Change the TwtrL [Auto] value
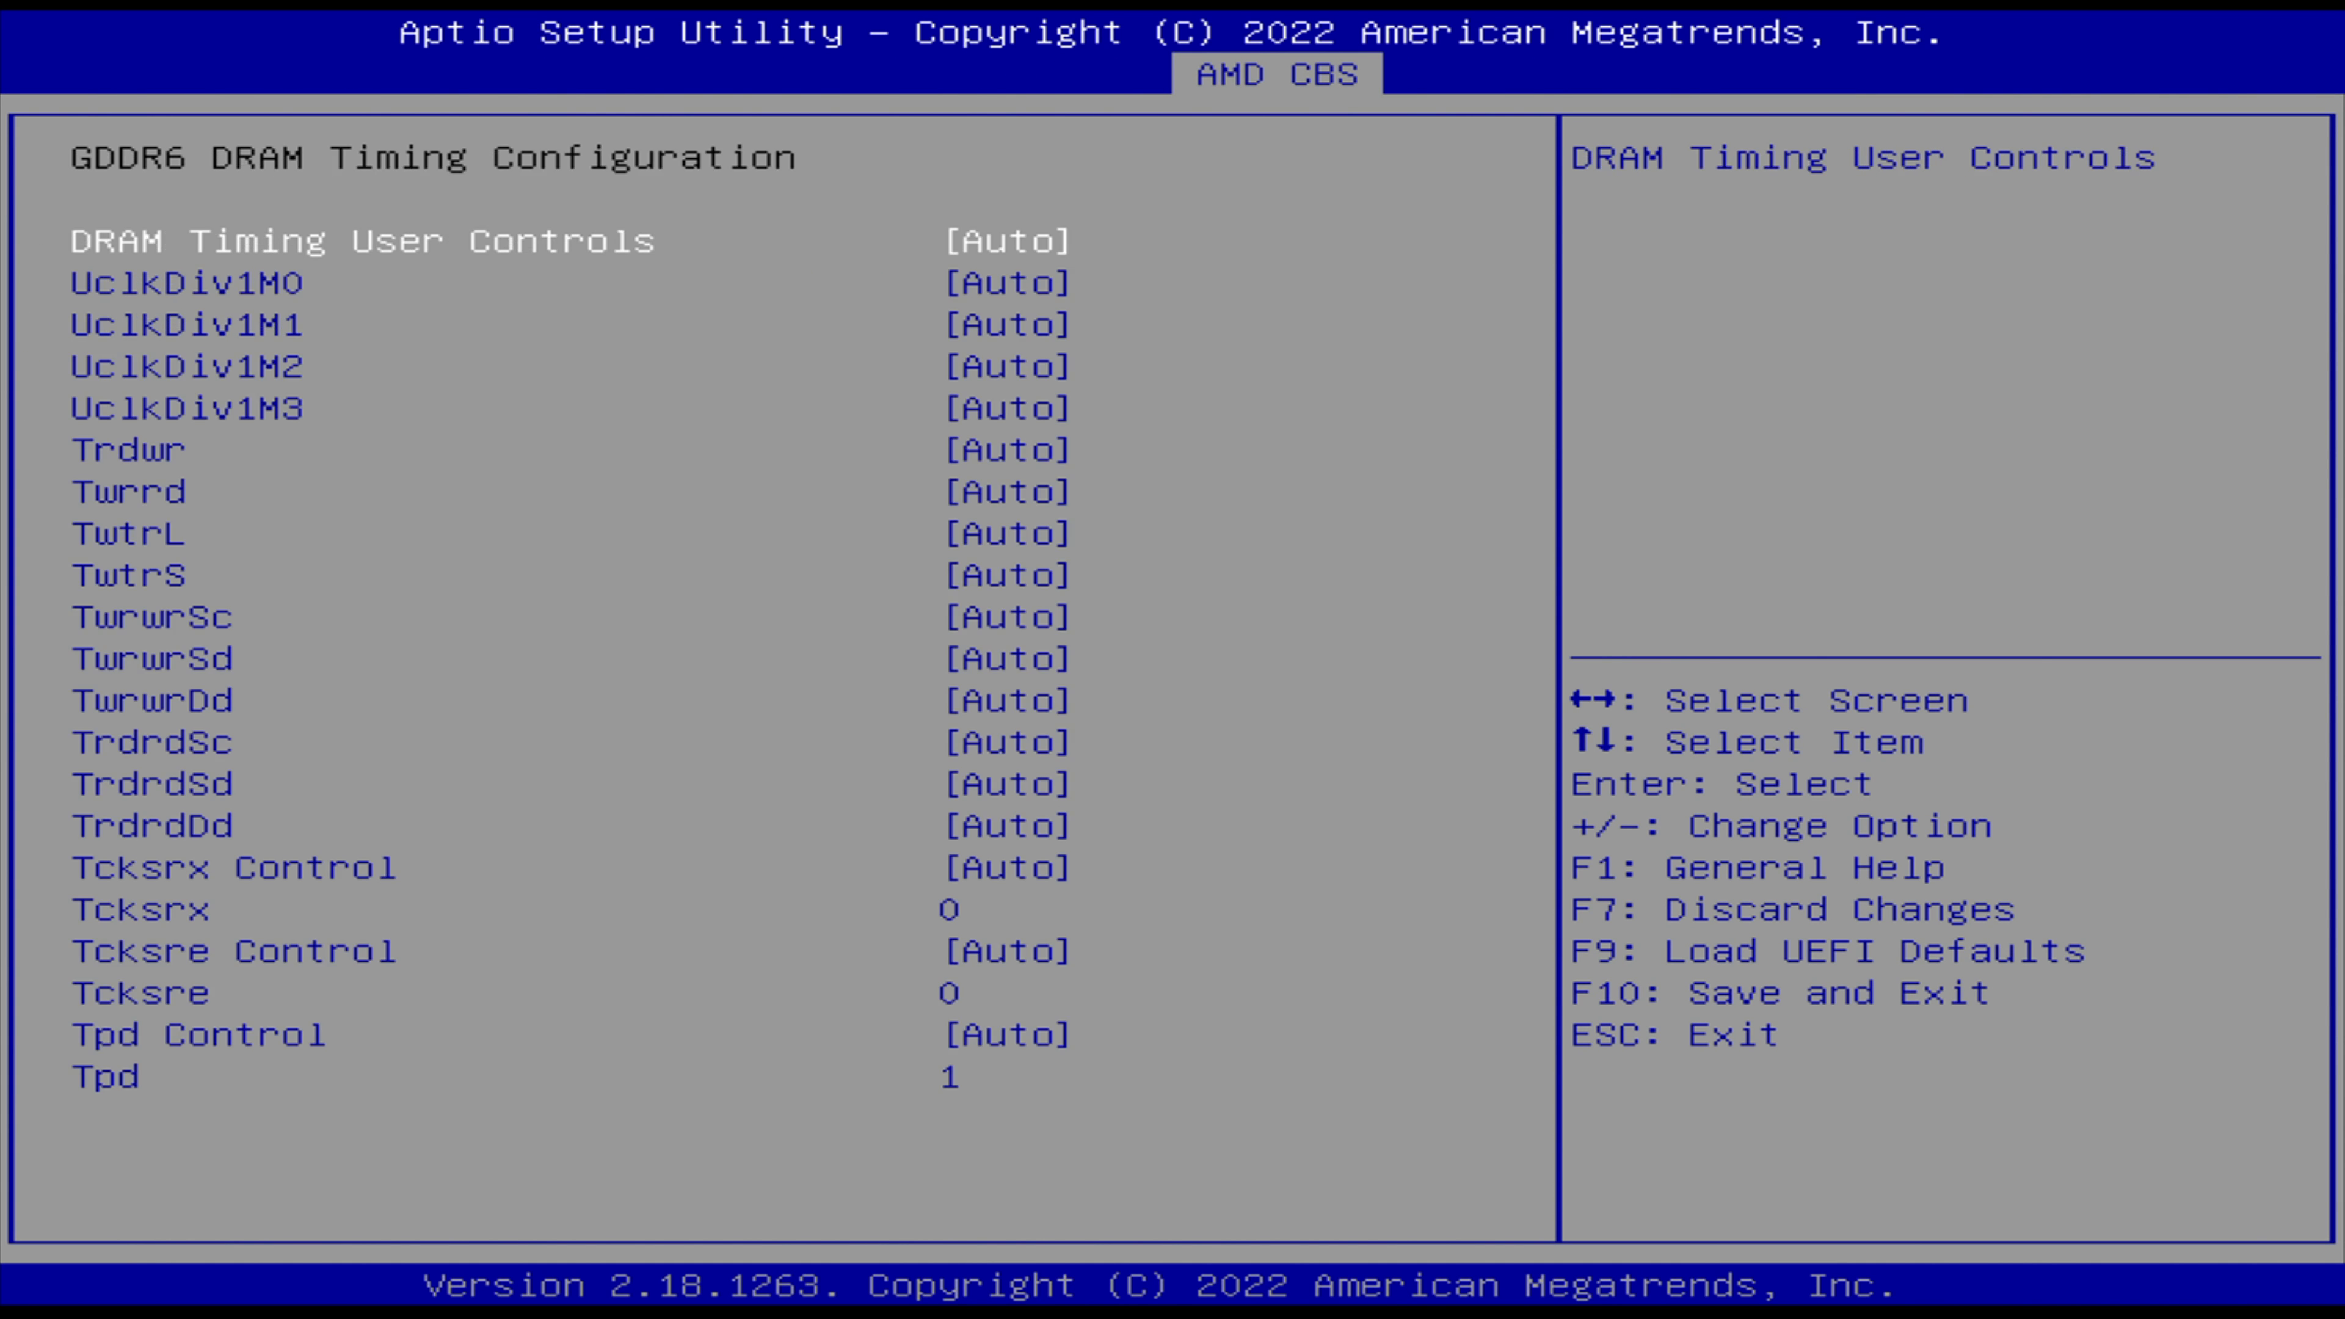Image resolution: width=2345 pixels, height=1319 pixels. click(1007, 534)
